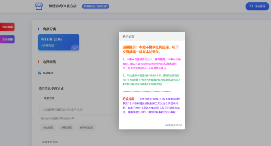Click the 选择支付方式 label
Image resolution: width=271 pixels, height=146 pixels.
click(x=50, y=142)
